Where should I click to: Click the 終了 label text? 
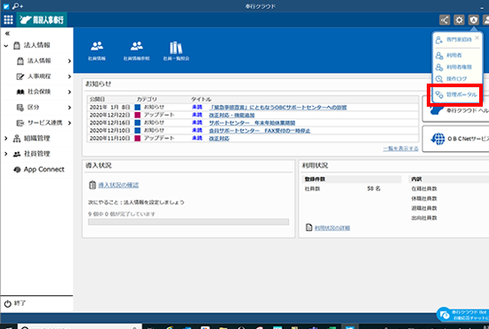click(x=20, y=303)
